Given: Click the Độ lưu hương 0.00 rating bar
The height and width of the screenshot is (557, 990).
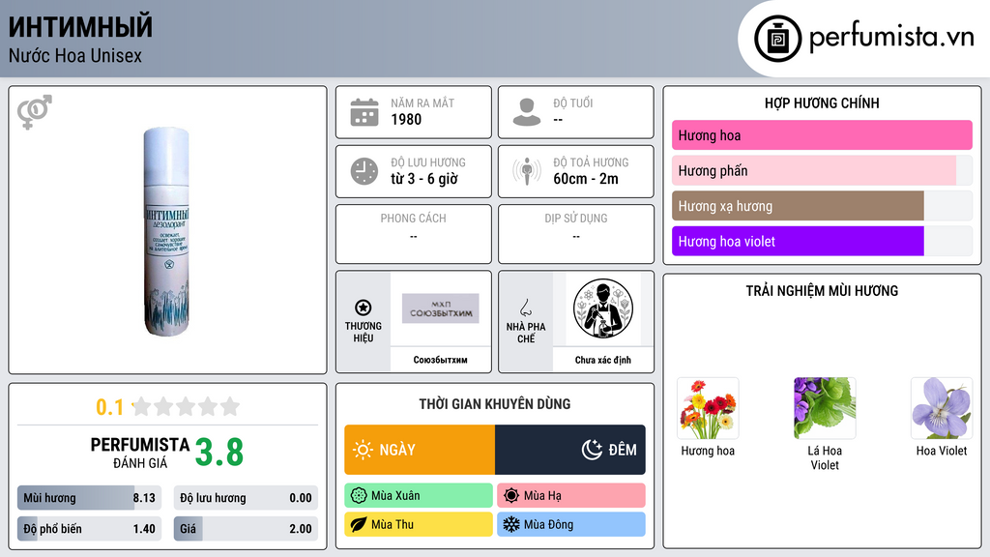Looking at the screenshot, I should (246, 498).
